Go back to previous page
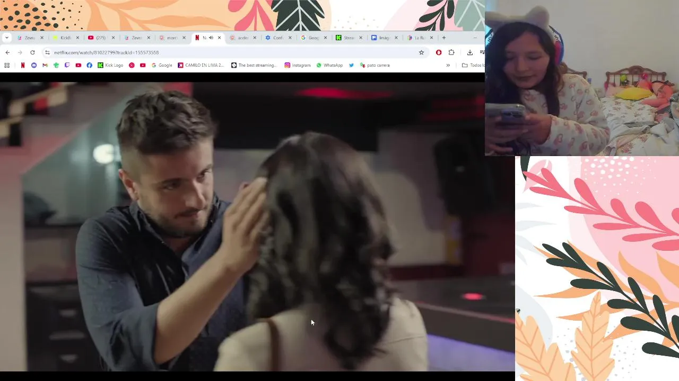Viewport: 679px width, 381px height. [x=7, y=52]
